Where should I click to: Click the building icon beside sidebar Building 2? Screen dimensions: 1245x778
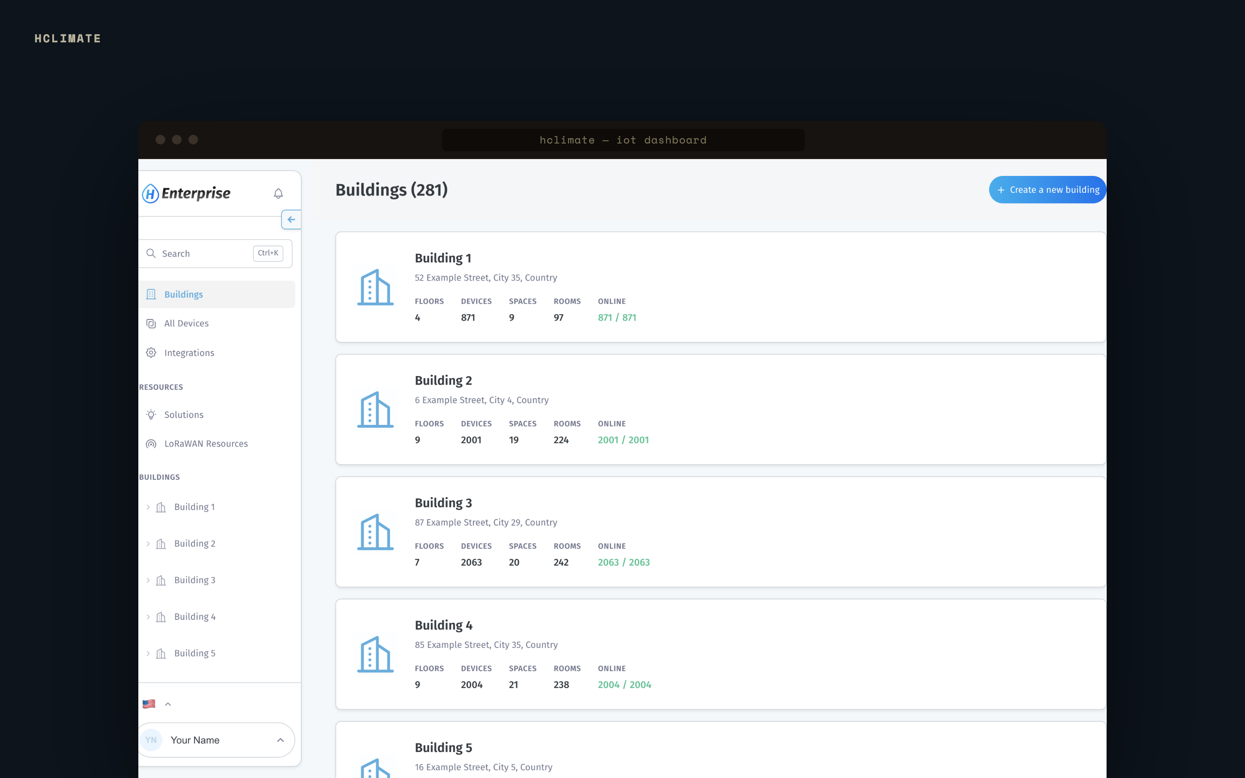(x=161, y=544)
